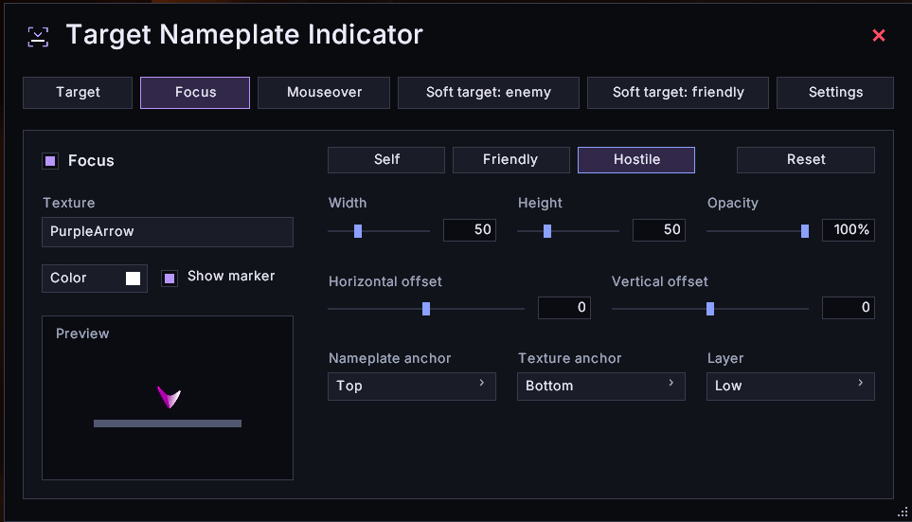The image size is (912, 522).
Task: Switch to the Target tab
Action: click(x=78, y=93)
